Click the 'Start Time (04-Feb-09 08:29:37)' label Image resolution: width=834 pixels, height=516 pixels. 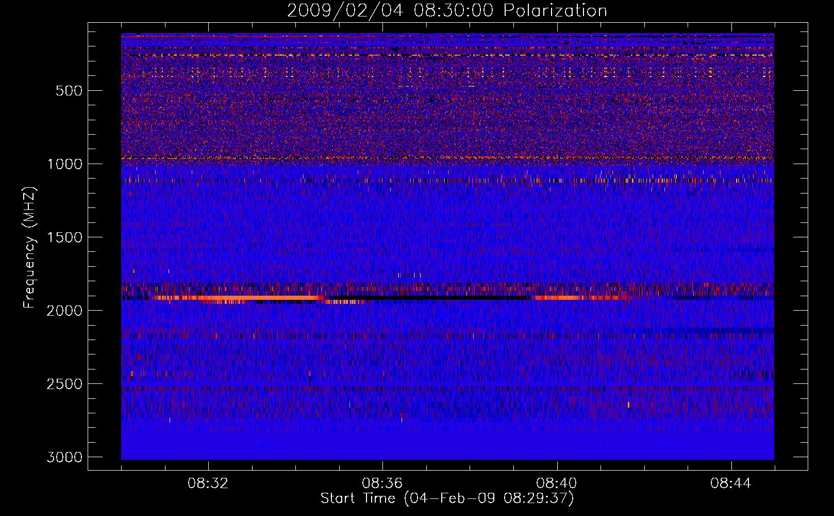coord(447,498)
